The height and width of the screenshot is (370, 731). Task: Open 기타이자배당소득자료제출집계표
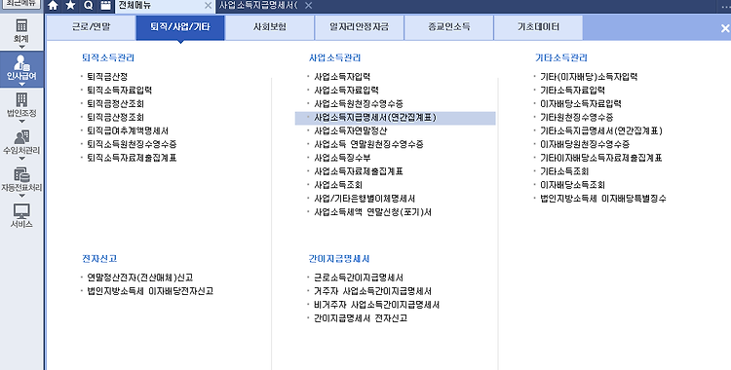pos(601,158)
